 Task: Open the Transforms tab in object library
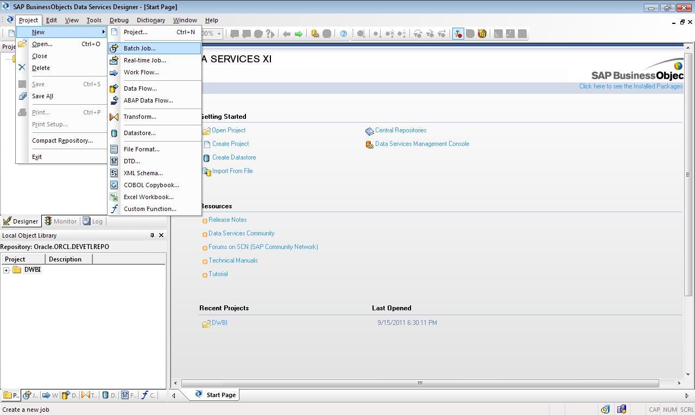tap(89, 395)
